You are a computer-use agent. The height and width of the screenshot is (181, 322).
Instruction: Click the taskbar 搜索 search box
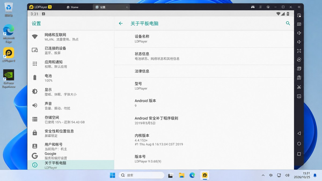pyautogui.click(x=141, y=175)
